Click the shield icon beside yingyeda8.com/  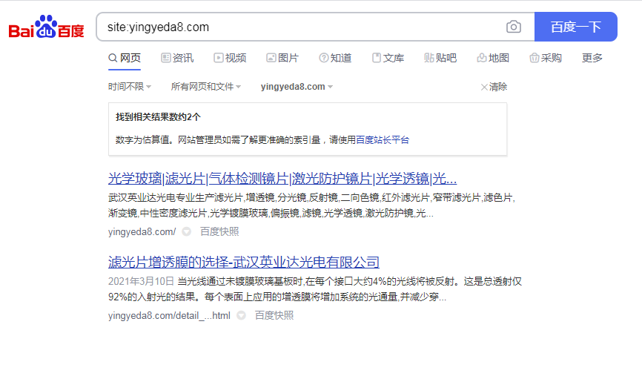pyautogui.click(x=186, y=232)
